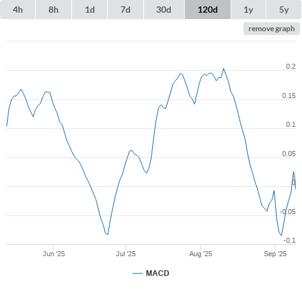The image size is (302, 290).
Task: Switch to the 8h time range
Action: [54, 10]
